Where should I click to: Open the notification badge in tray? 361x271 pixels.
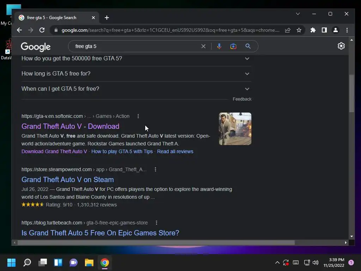click(351, 263)
